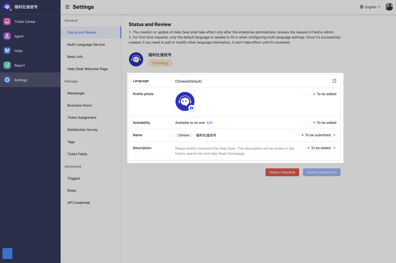
Task: Click the user avatar in top right
Action: coord(389,6)
